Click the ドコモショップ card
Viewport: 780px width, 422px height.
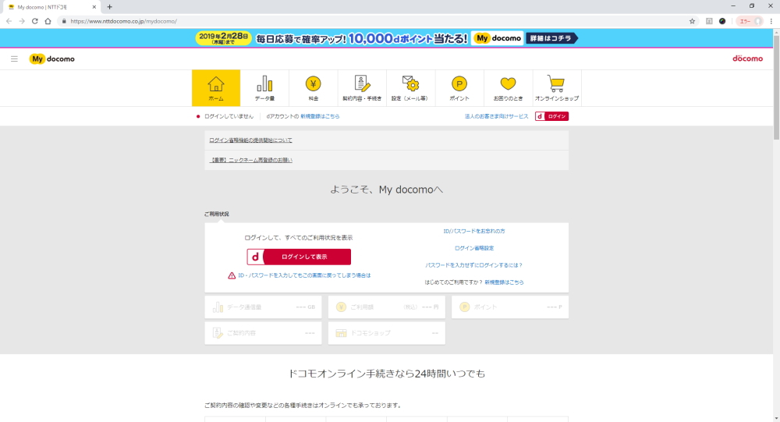(387, 333)
